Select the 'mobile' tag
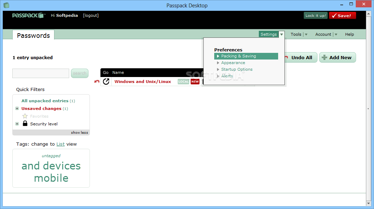This screenshot has height=209, width=374. click(51, 178)
